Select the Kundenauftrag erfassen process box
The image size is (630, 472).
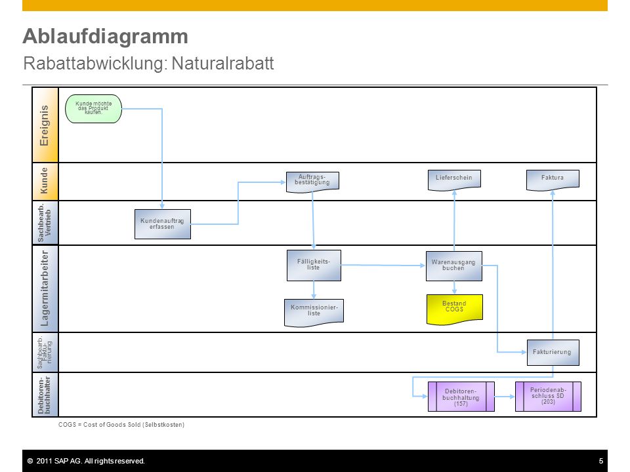(162, 224)
